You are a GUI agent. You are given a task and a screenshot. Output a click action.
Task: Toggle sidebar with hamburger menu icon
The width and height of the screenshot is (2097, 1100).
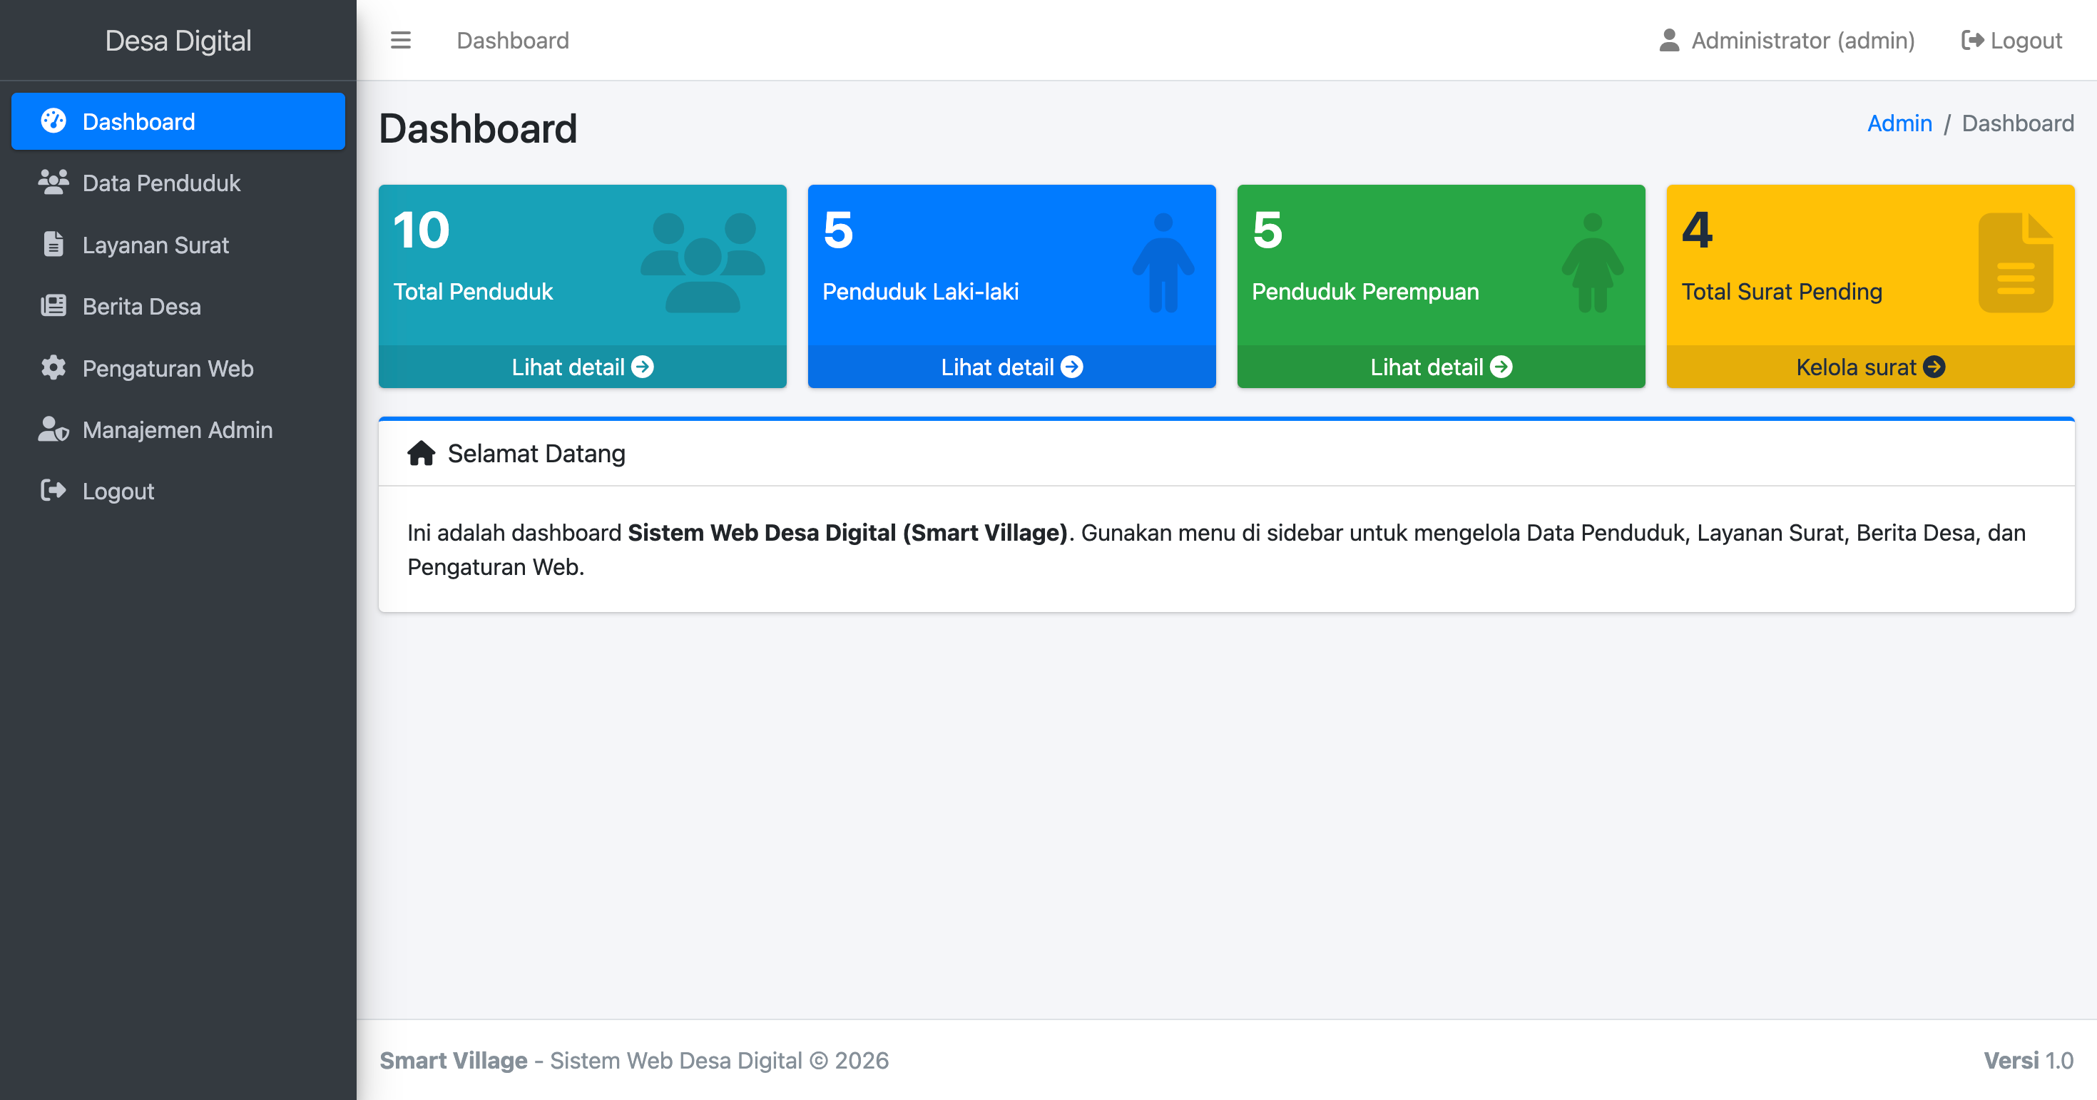click(399, 40)
